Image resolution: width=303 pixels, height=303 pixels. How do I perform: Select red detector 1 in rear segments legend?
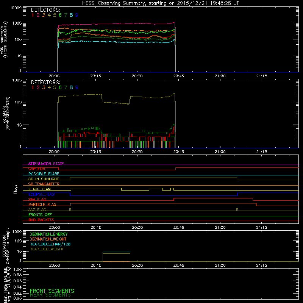(33, 87)
